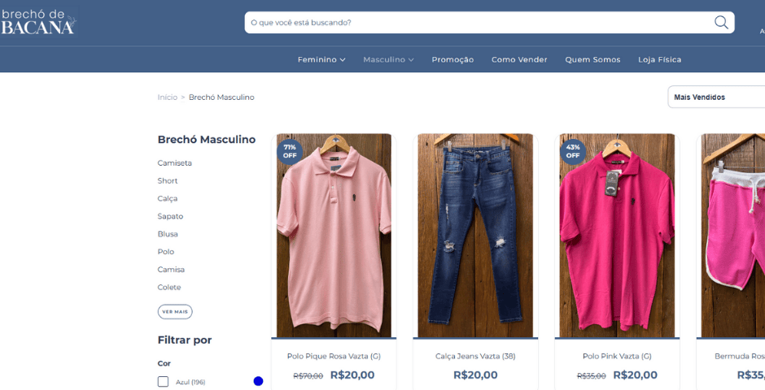
Task: Open the Promoção menu item
Action: click(452, 59)
